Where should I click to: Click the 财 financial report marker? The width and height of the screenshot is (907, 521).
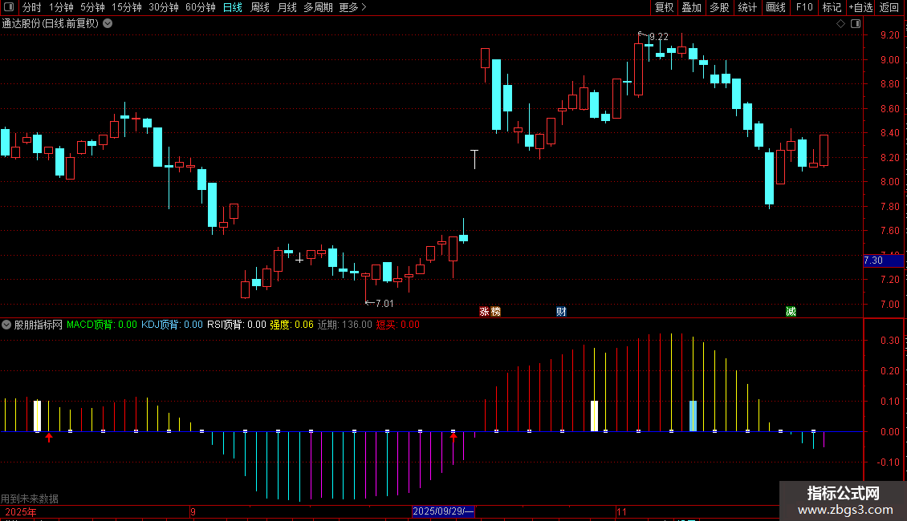click(x=561, y=312)
